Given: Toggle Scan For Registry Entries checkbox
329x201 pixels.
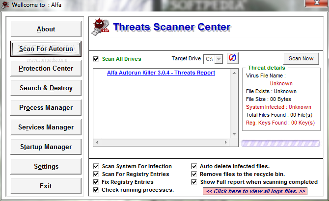Looking at the screenshot, I should coord(96,174).
